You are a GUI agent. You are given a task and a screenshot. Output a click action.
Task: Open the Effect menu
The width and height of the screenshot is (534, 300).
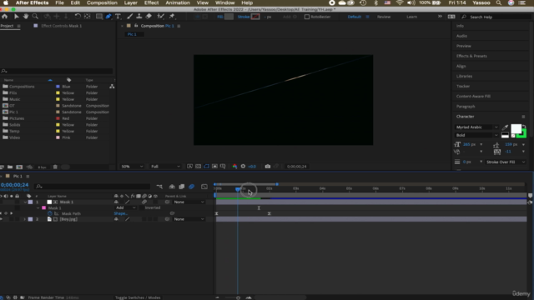pos(151,2)
